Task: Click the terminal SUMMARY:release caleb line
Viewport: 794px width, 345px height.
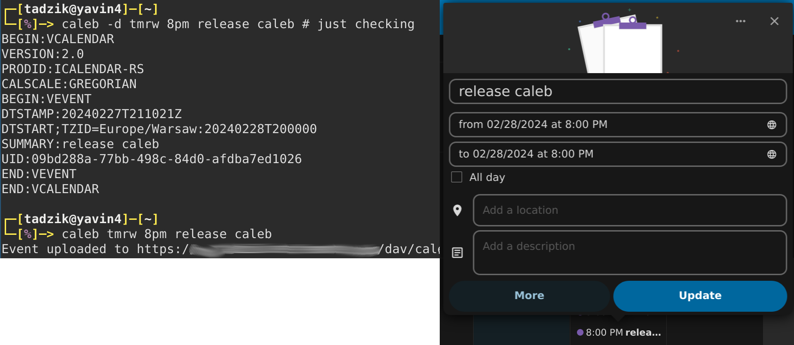Action: click(x=80, y=144)
